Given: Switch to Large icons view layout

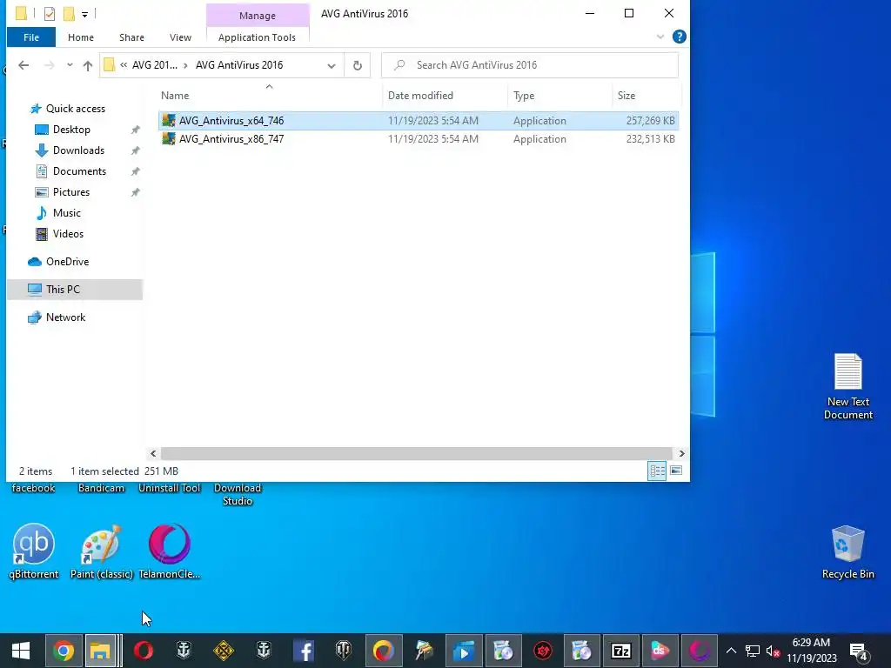Looking at the screenshot, I should tap(675, 471).
